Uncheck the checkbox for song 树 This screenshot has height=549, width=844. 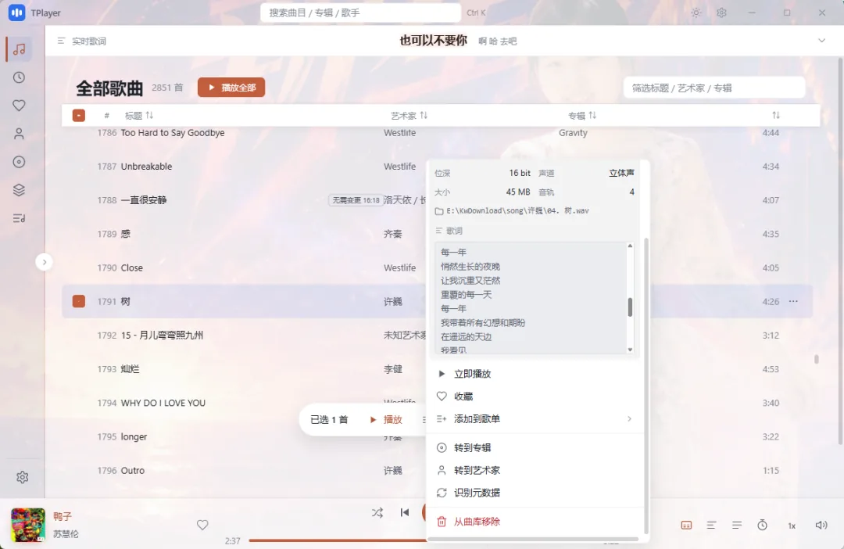click(79, 301)
